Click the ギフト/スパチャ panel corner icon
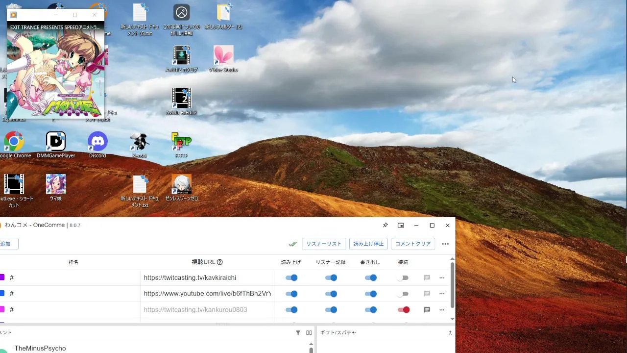 pyautogui.click(x=450, y=332)
